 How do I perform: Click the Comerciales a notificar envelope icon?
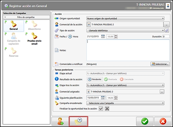point(57,64)
